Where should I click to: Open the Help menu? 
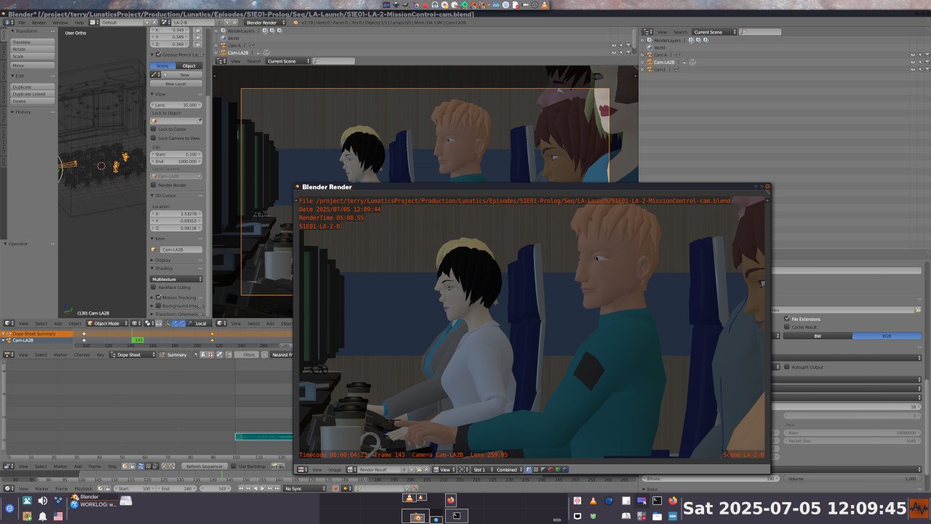click(79, 23)
